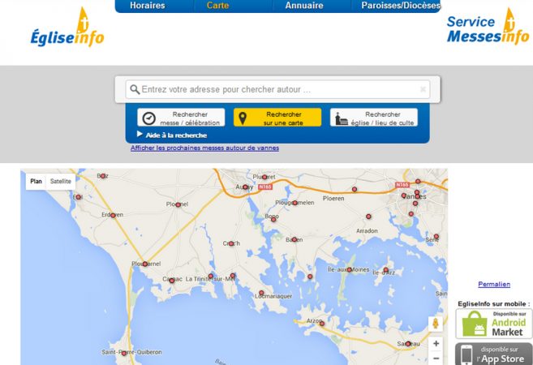Open the Horaires tab
This screenshot has height=365, width=533.
[x=147, y=6]
